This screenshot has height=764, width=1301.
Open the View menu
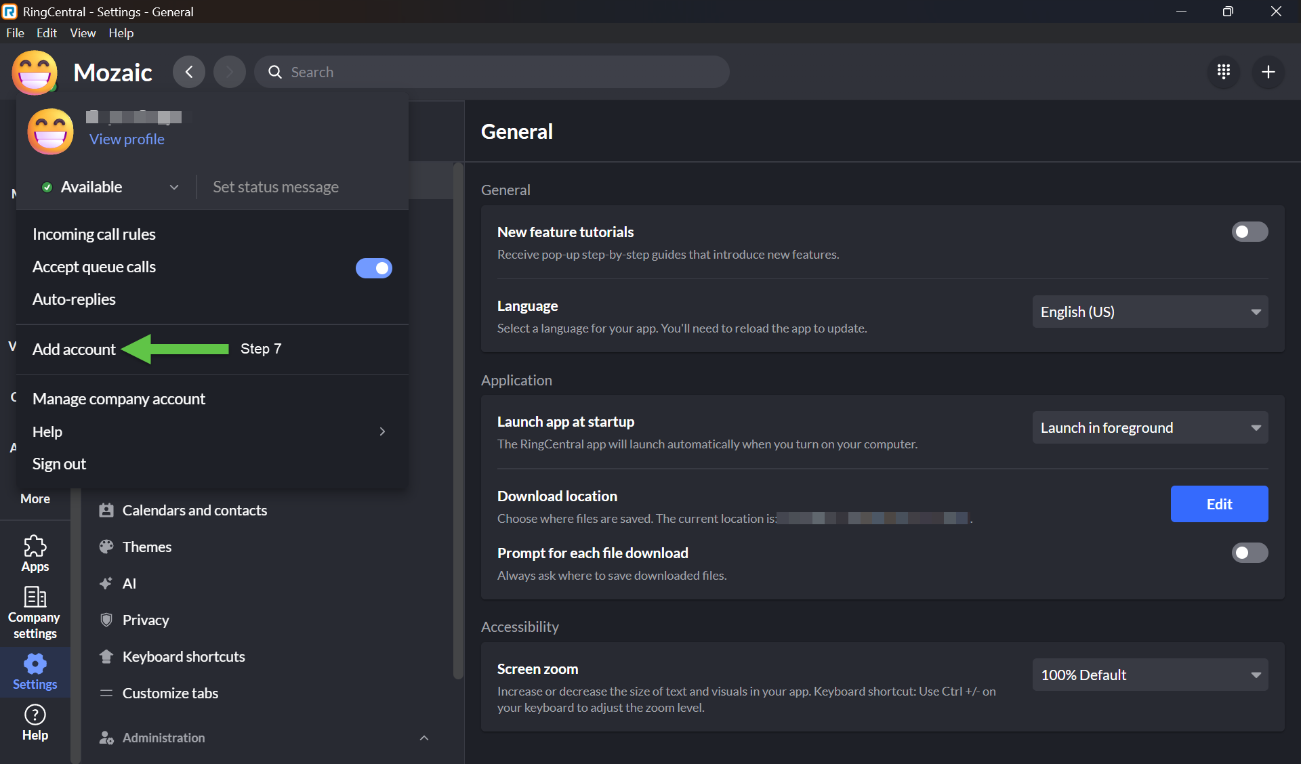click(x=83, y=33)
